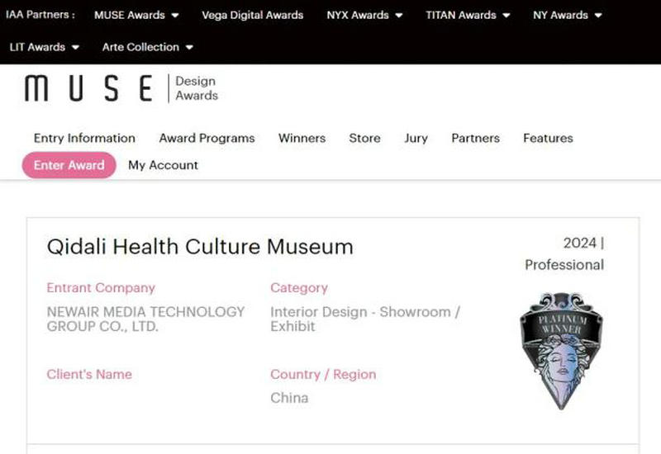Click the Platinum Winner badge image
Viewport: 661px width, 454px height.
pyautogui.click(x=561, y=352)
